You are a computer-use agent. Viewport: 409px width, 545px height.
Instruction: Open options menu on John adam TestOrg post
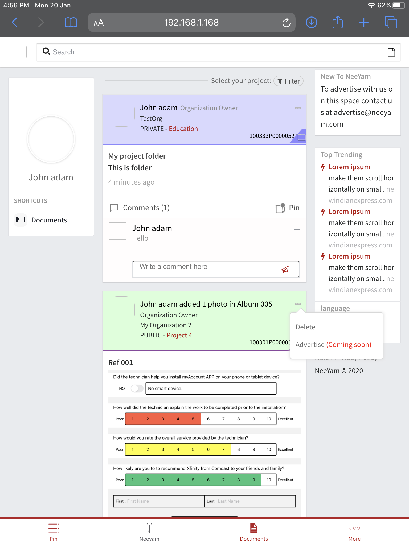point(298,108)
